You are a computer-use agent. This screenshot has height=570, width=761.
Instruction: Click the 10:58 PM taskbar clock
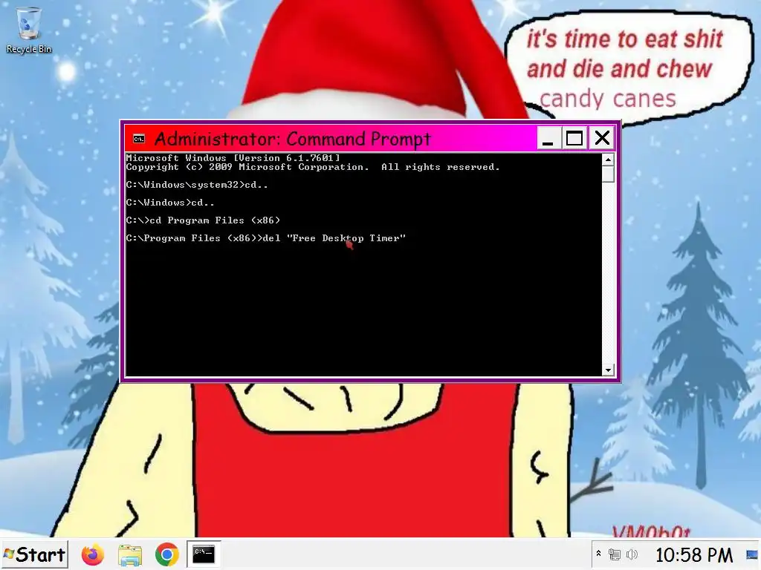pos(694,555)
